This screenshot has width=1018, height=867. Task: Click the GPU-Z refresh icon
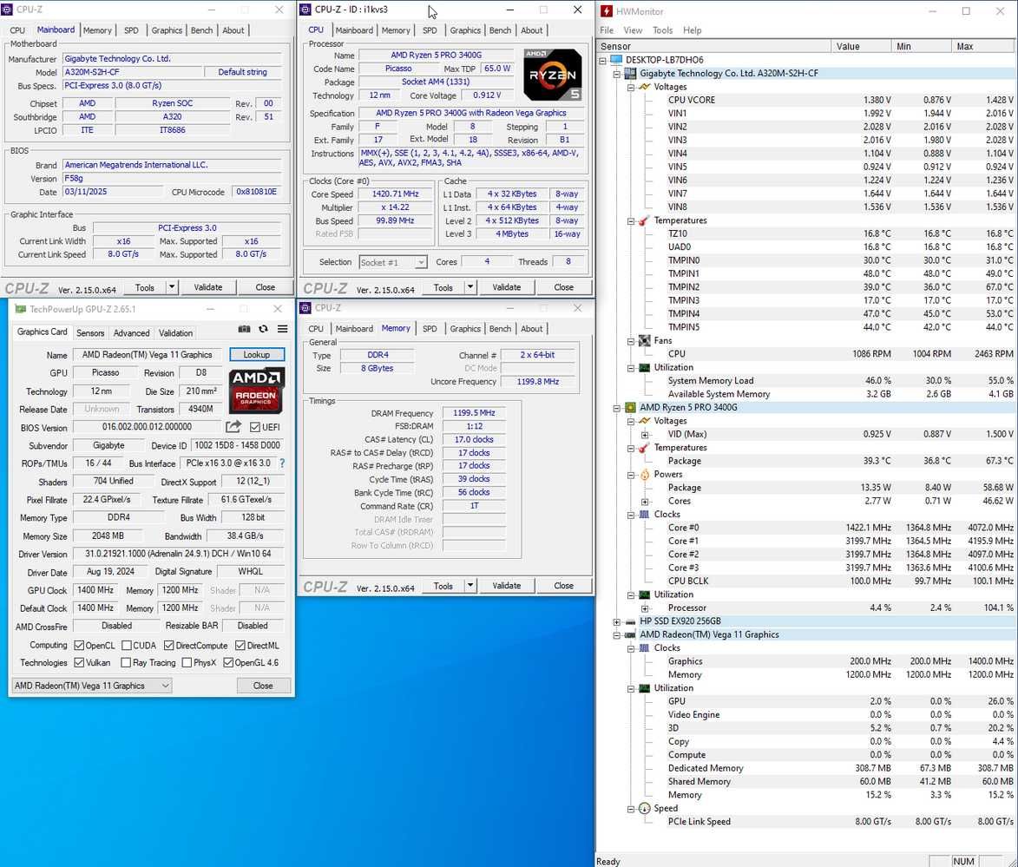pos(263,329)
